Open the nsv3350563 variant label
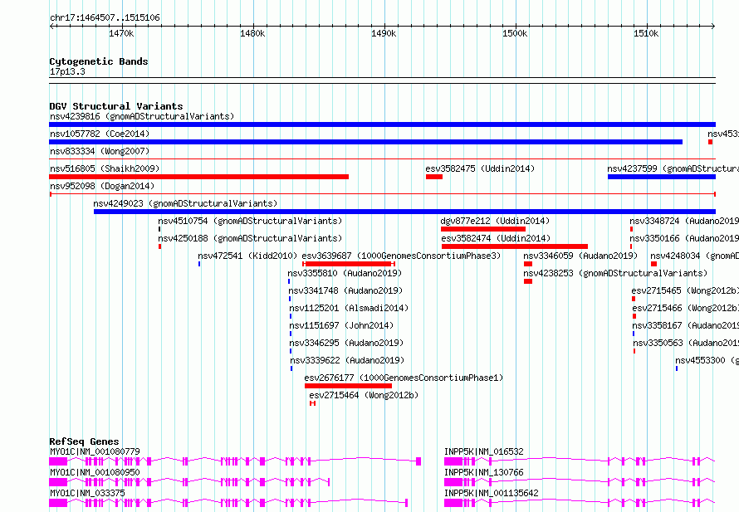The image size is (739, 512). (x=686, y=343)
